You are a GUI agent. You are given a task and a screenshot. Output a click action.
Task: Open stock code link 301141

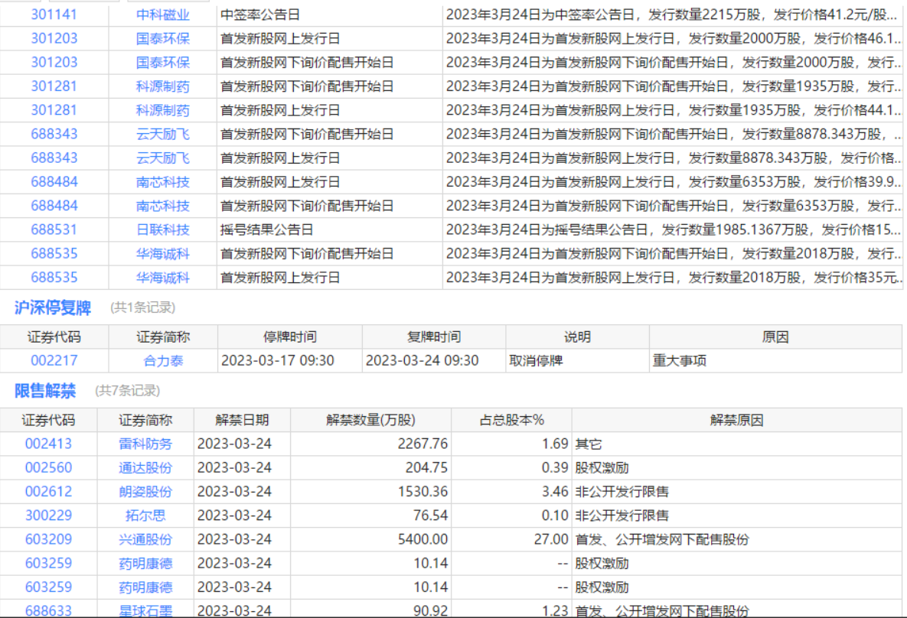(54, 15)
